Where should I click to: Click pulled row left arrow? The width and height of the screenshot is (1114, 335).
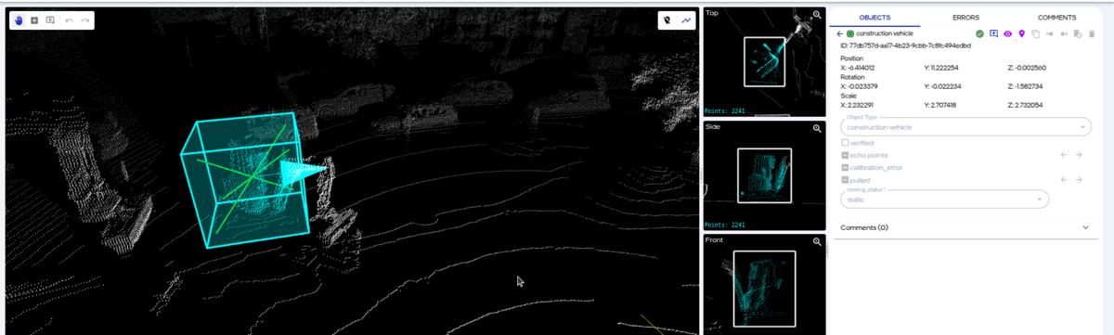coord(1064,180)
